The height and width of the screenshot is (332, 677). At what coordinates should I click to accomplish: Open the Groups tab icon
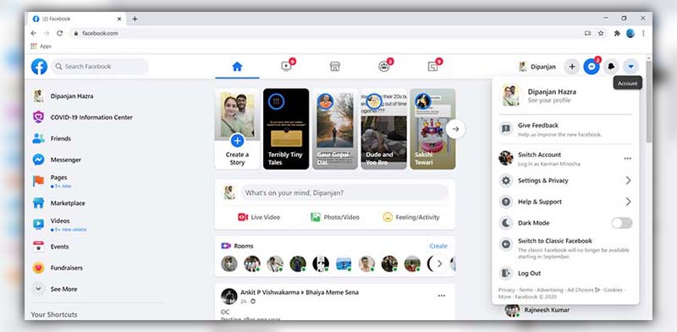point(384,67)
